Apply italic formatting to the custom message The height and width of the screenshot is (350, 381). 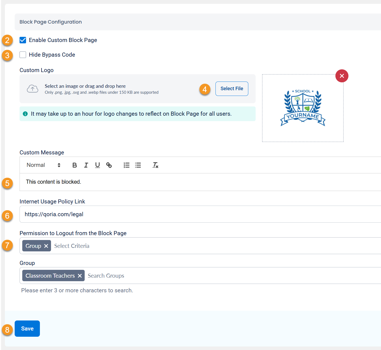pos(86,165)
